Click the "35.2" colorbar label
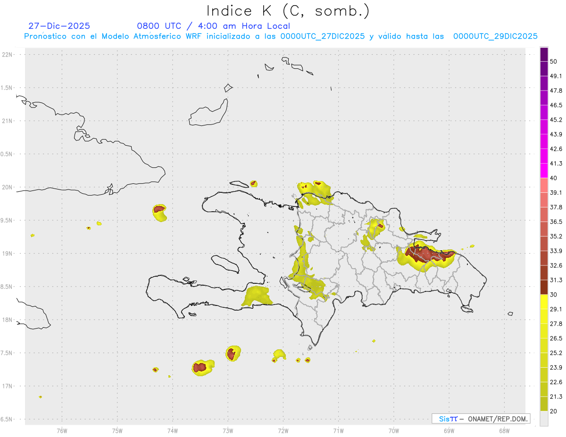 coord(556,236)
